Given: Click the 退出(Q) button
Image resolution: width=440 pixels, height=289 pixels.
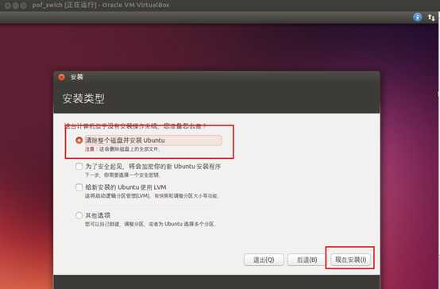Looking at the screenshot, I should [x=264, y=260].
